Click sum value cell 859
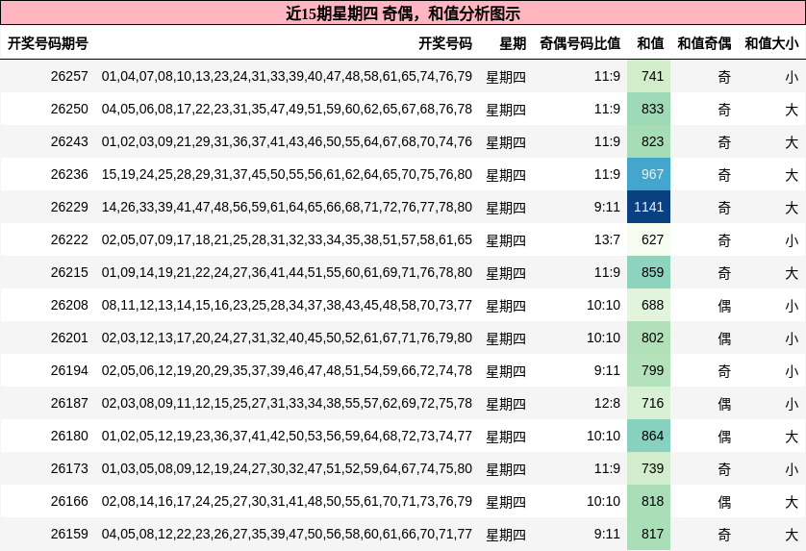Screen dimensions: 806x551 (648, 272)
